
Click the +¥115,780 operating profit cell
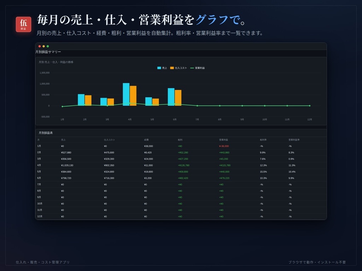224,165
